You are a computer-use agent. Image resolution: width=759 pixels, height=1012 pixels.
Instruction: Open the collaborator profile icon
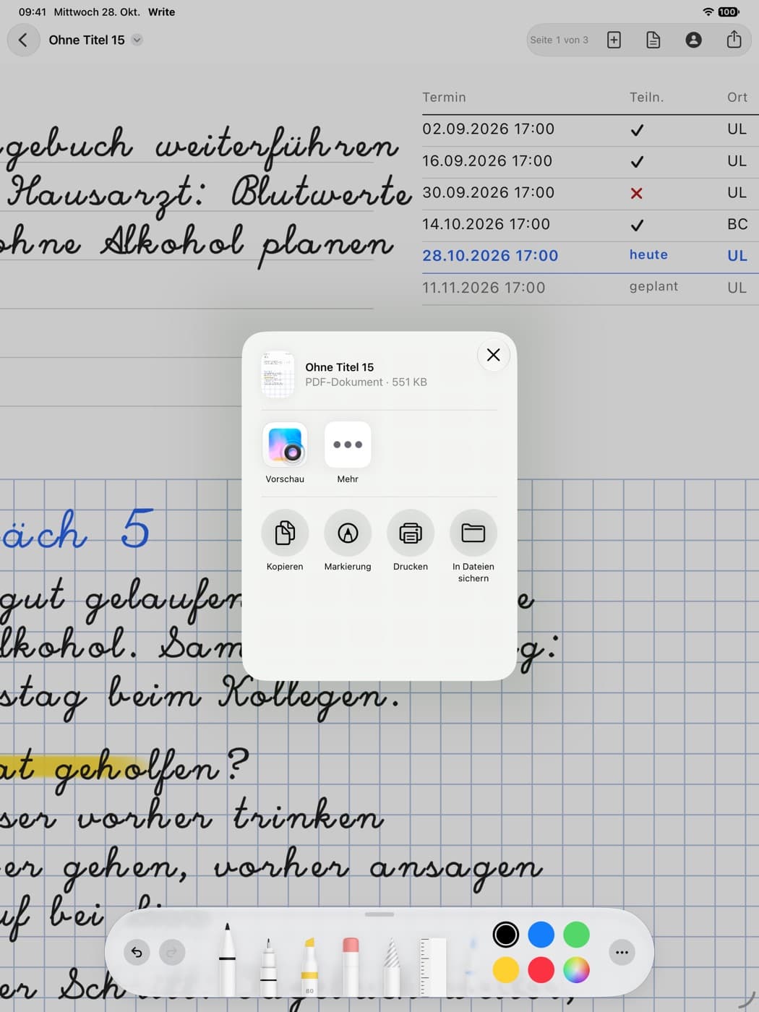click(x=693, y=40)
